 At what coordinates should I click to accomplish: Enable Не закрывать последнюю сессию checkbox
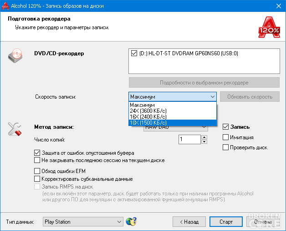(37, 160)
